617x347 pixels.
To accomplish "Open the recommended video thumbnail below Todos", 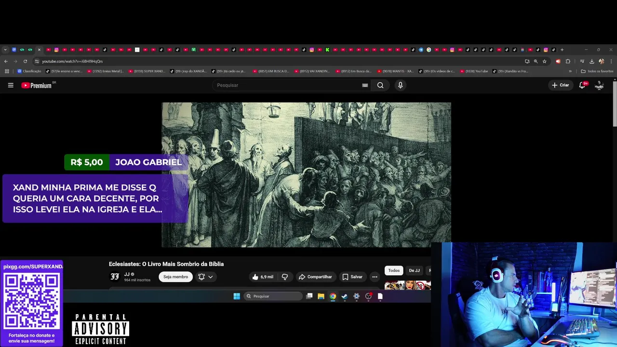I will [407, 285].
